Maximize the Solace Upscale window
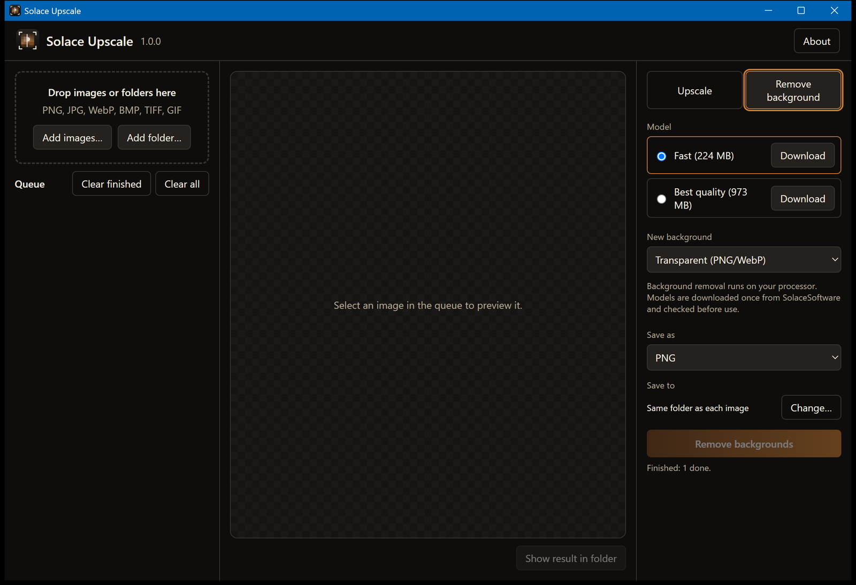 pyautogui.click(x=801, y=11)
